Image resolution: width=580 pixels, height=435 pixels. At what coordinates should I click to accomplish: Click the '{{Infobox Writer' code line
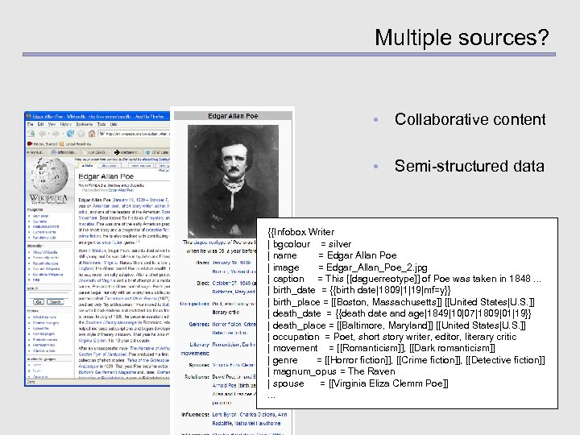pyautogui.click(x=300, y=232)
